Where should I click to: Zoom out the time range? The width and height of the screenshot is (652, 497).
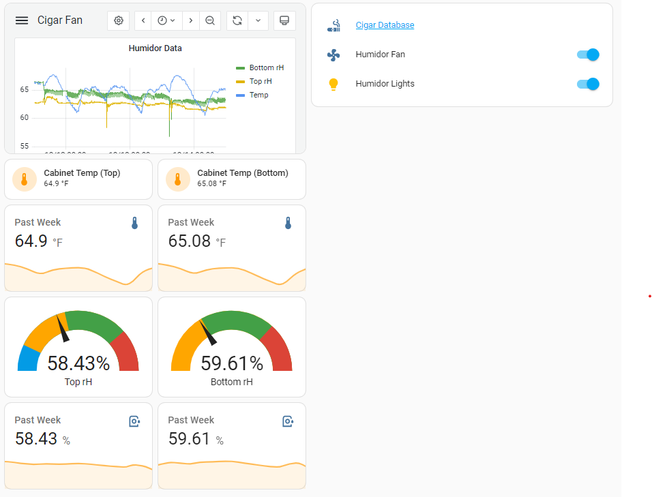tap(210, 20)
